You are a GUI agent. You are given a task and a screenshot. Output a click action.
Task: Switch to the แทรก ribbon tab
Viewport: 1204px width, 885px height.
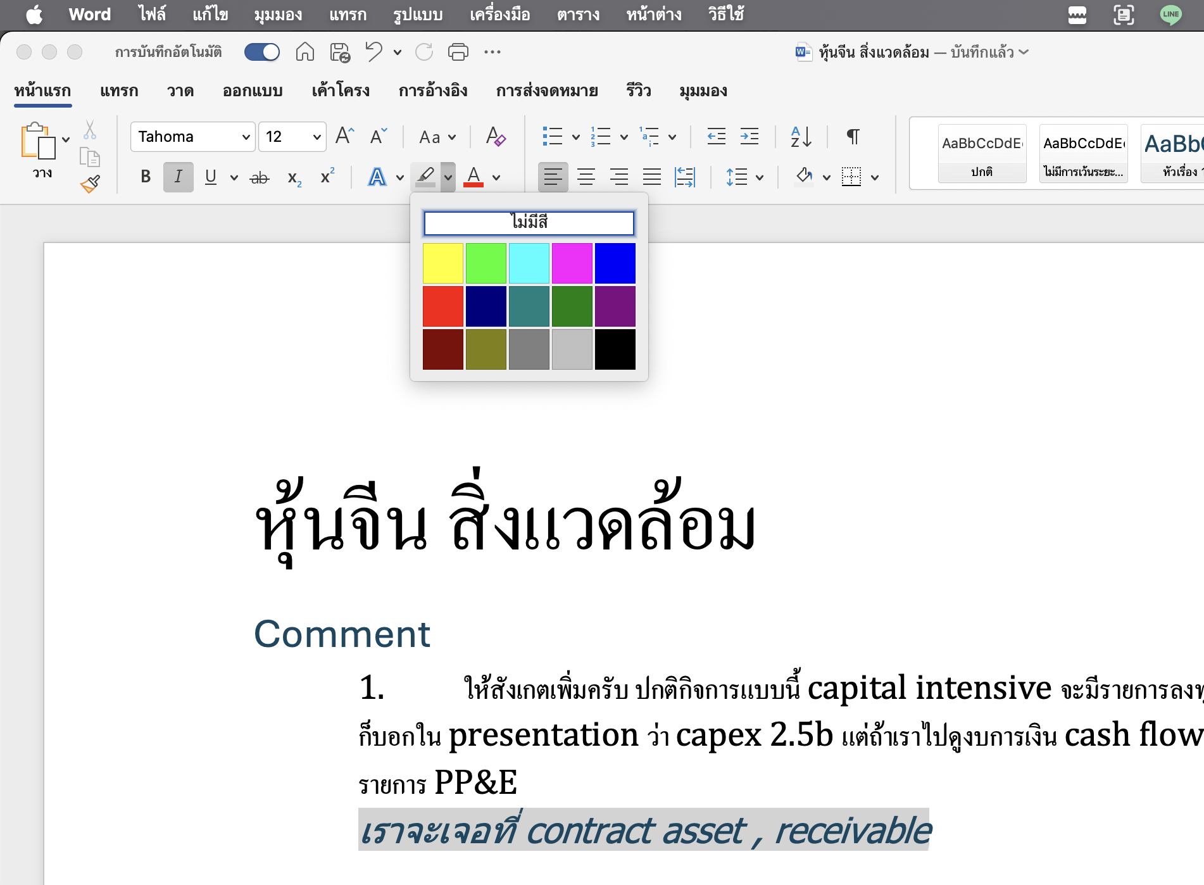(119, 91)
